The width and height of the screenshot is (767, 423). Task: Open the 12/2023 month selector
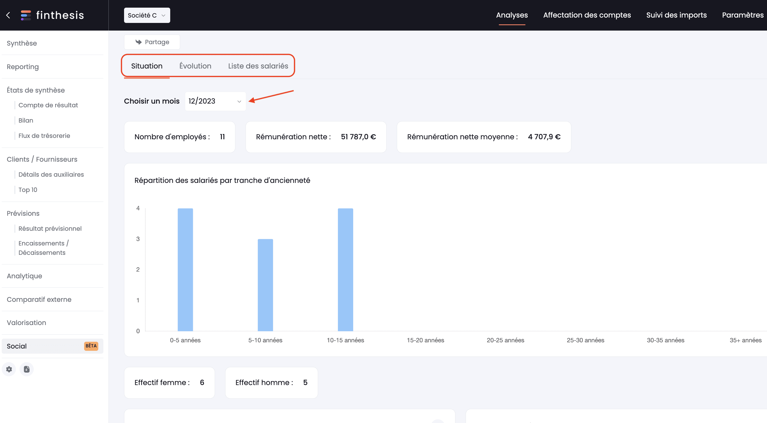tap(214, 101)
